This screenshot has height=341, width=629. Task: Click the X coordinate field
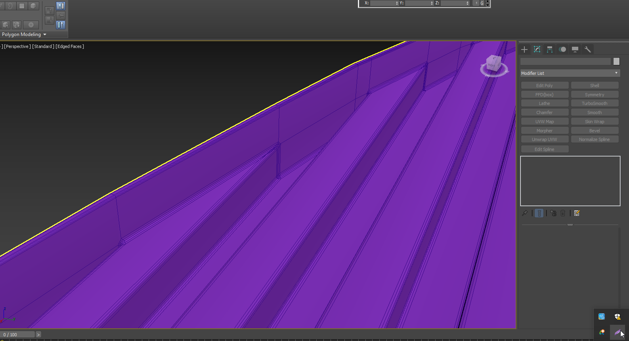382,3
